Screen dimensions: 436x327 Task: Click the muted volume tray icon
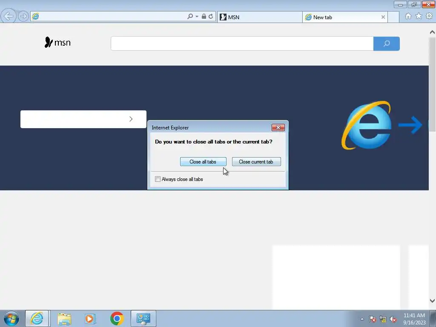point(393,319)
